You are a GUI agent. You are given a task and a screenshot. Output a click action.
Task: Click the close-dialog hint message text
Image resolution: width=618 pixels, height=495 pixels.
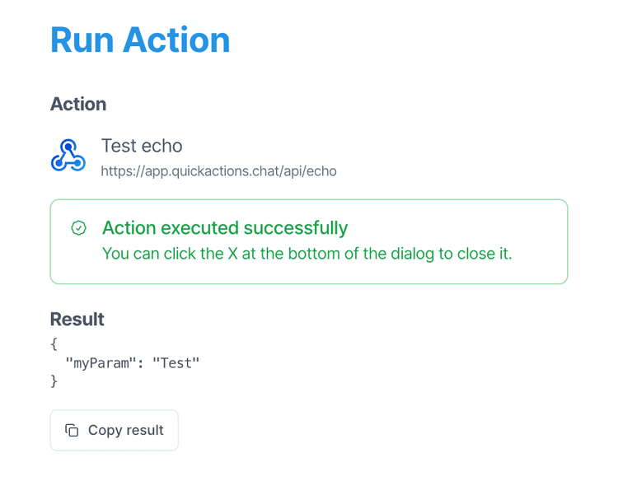tap(307, 254)
